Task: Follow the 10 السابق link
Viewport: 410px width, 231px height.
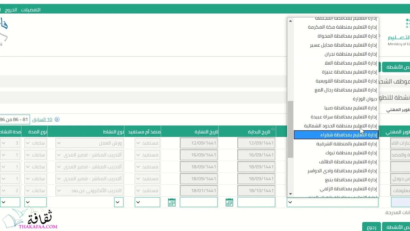Action: point(42,119)
